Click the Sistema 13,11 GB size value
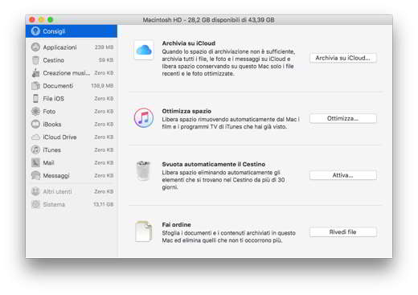This screenshot has height=295, width=418. click(x=103, y=204)
